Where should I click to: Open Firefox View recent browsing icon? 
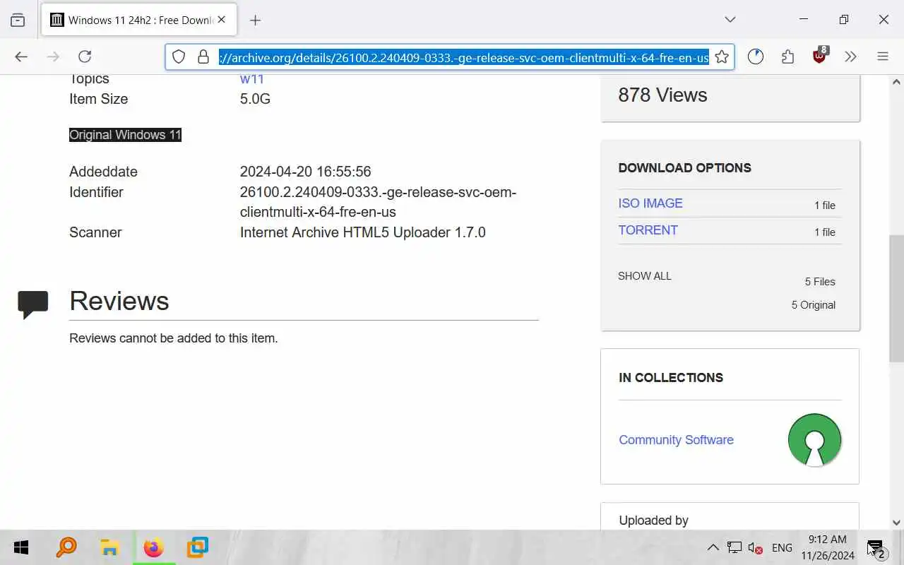18,20
